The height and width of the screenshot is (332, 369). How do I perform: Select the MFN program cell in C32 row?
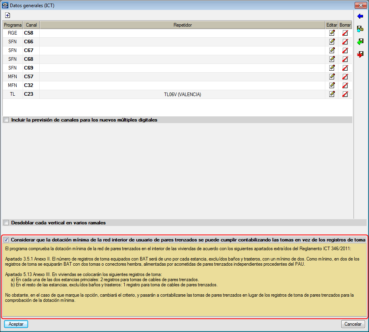(x=13, y=85)
